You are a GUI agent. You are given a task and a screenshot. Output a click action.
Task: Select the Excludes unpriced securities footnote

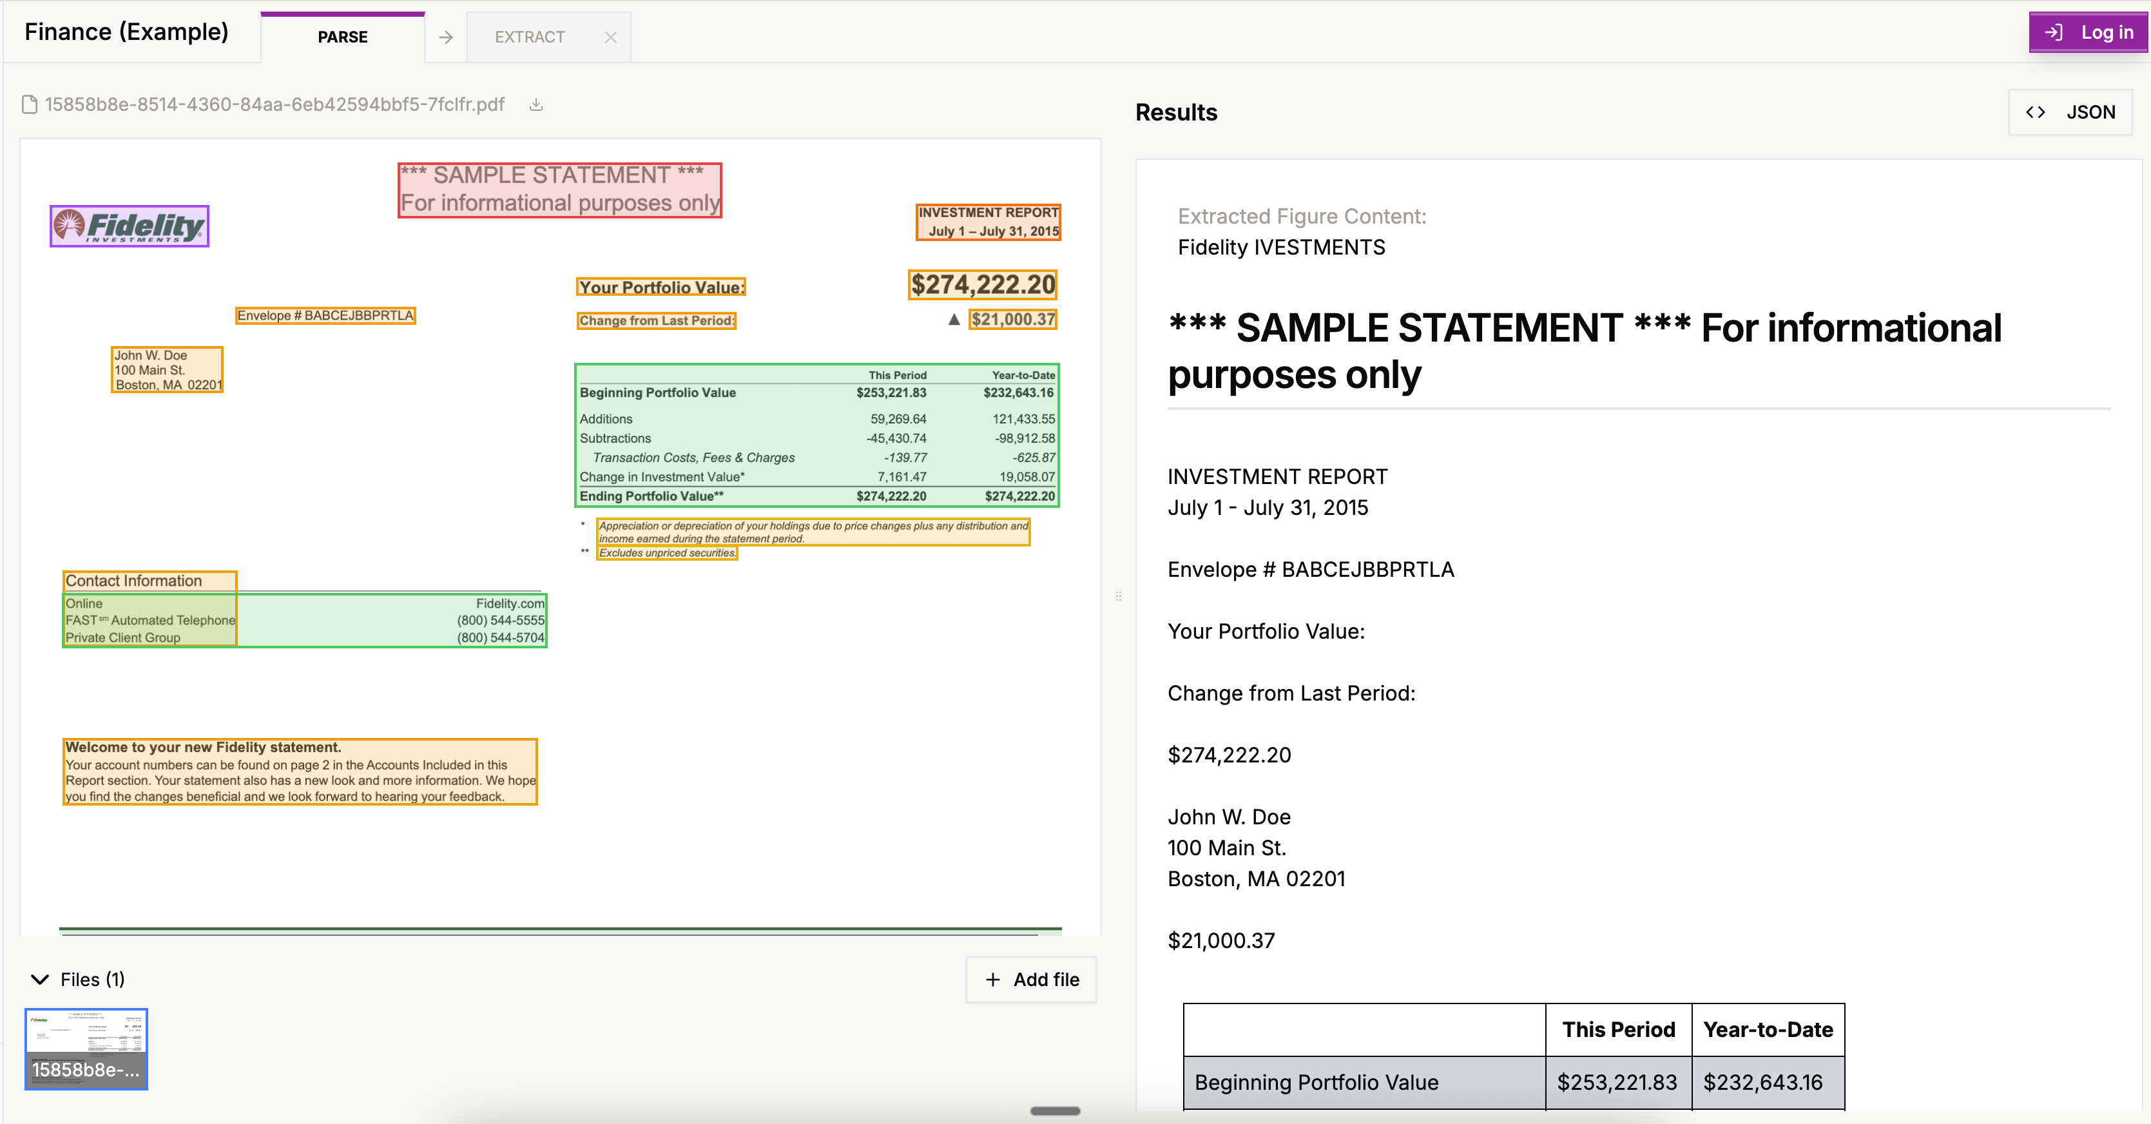pyautogui.click(x=667, y=553)
